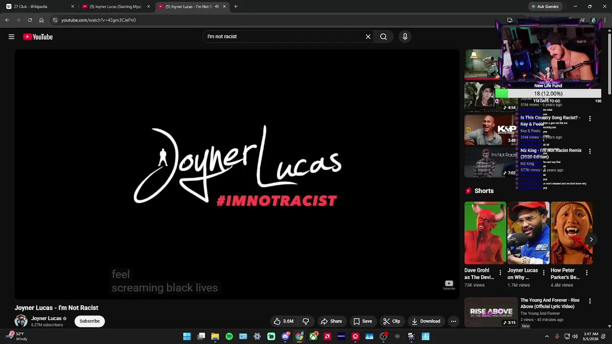
Task: Open Joyner Lucas on Why short
Action: 528,233
